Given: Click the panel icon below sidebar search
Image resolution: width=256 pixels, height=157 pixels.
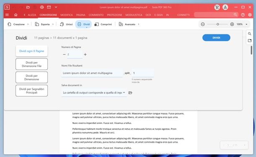Looking at the screenshot, I should pyautogui.click(x=249, y=41).
